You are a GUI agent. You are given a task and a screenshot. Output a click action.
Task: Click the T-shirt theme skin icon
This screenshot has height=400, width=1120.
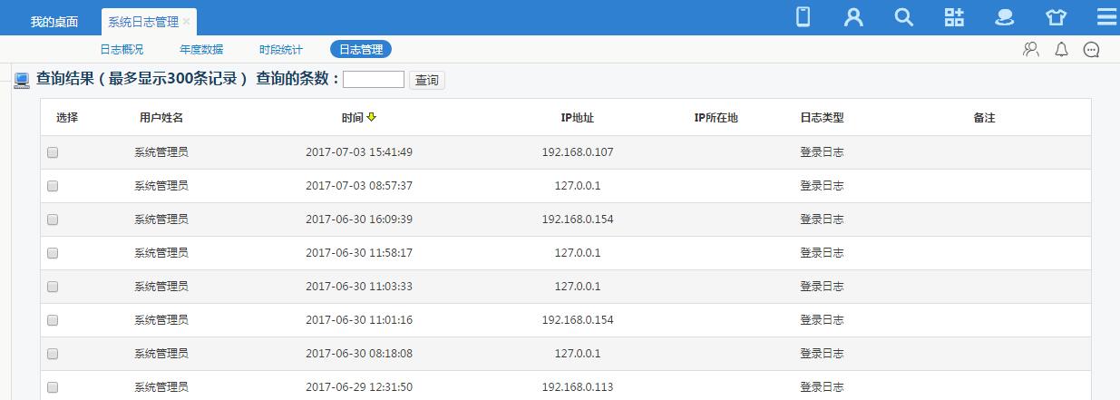point(1056,17)
